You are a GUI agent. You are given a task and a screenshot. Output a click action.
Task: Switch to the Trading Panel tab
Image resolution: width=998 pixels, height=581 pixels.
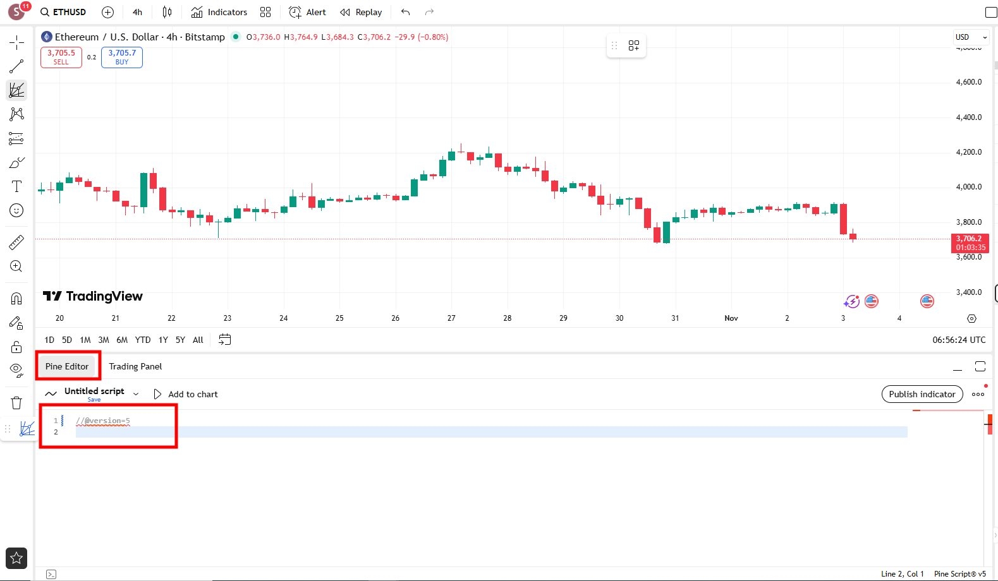[135, 366]
